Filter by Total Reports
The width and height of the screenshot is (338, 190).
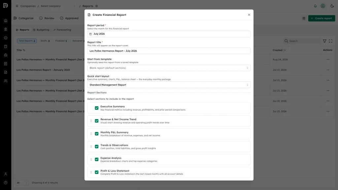[27, 41]
